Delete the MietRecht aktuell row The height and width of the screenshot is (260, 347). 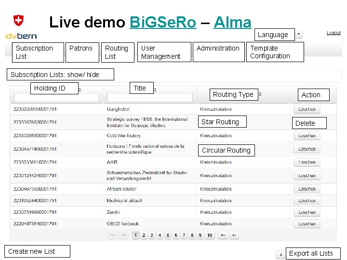tap(307, 200)
